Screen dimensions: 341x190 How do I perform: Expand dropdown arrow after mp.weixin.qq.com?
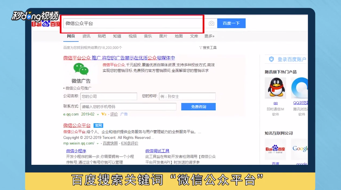click(x=98, y=143)
